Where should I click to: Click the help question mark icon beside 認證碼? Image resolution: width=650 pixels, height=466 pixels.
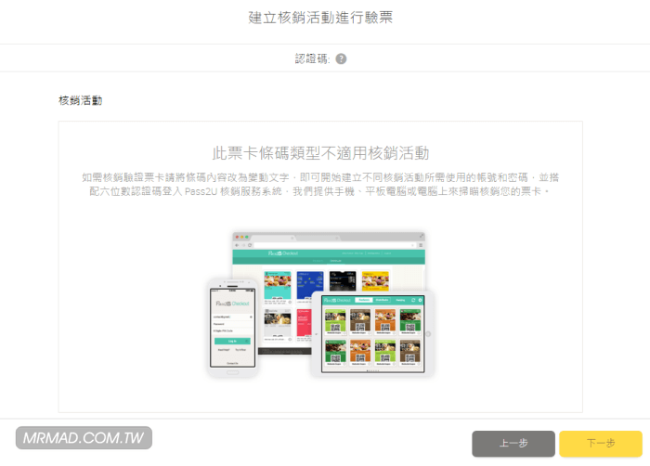point(341,58)
